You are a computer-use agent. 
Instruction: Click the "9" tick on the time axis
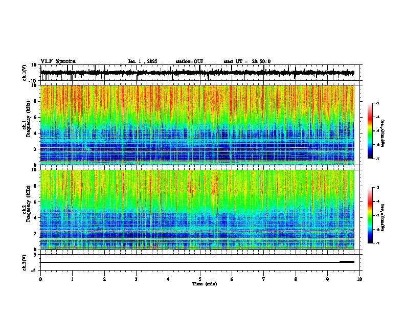327,279
